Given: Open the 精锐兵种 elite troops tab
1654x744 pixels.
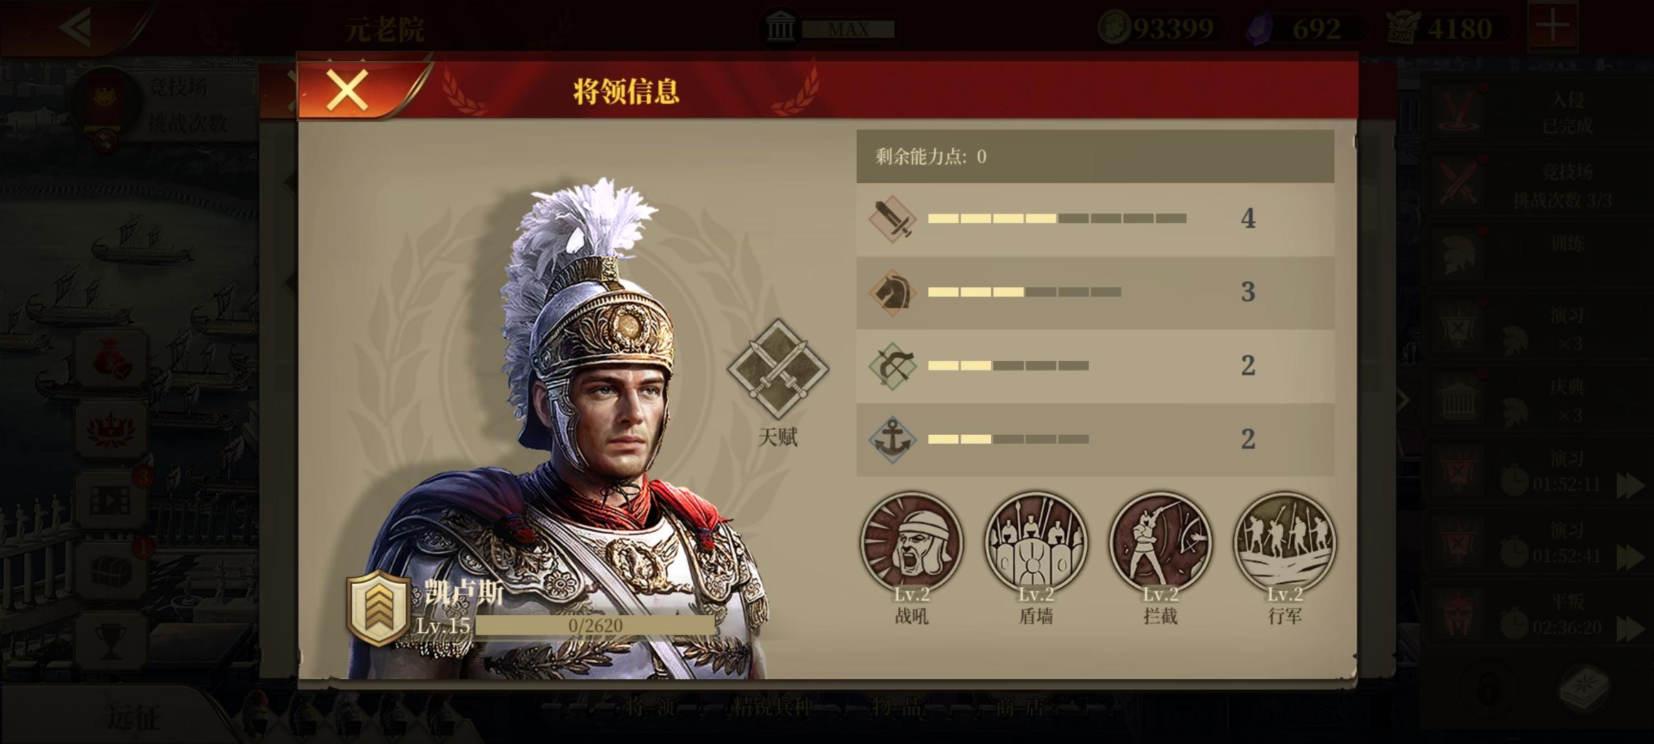Looking at the screenshot, I should coord(771,707).
